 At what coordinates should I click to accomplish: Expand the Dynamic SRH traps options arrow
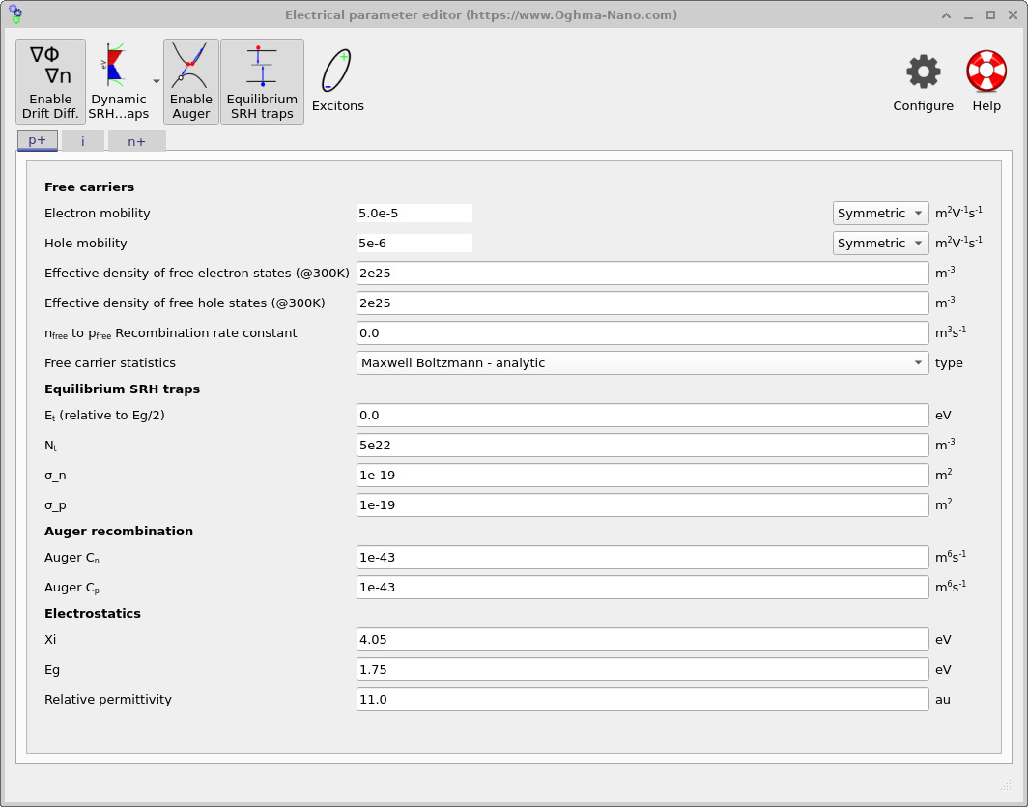pyautogui.click(x=156, y=81)
